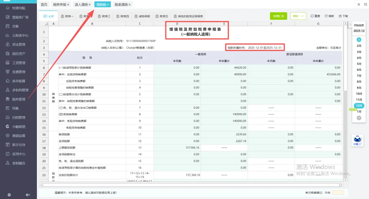Image resolution: width=369 pixels, height=199 pixels.
Task: Close the 税表清册 tab
Action: point(130,4)
